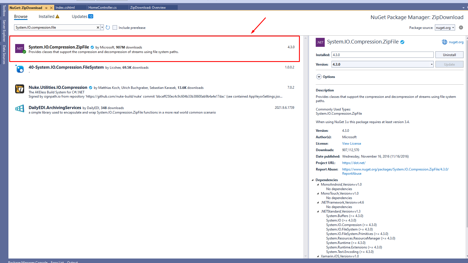Select the System.IO.Compression.ZipFile package result
Screen dimensions: 468x263
coord(155,49)
